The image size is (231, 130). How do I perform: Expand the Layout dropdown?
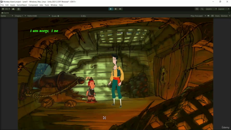click(224, 9)
